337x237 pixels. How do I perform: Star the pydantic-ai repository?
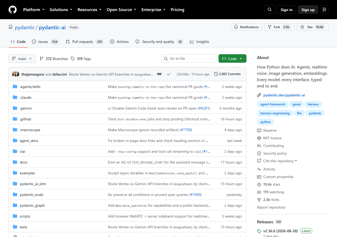[313, 27]
